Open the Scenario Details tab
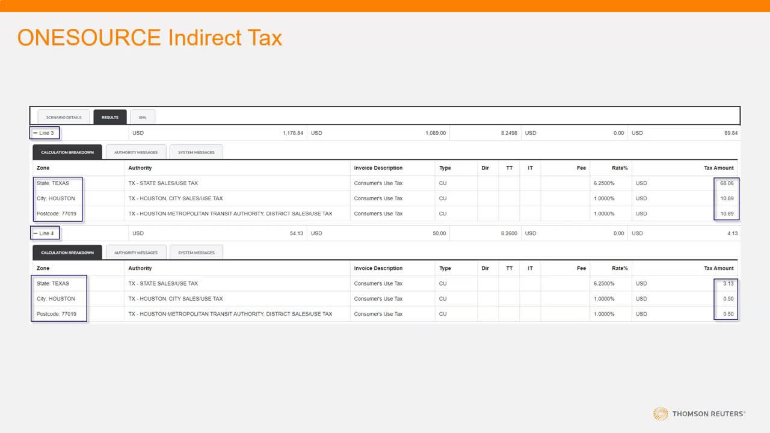The width and height of the screenshot is (770, 433). pyautogui.click(x=64, y=117)
